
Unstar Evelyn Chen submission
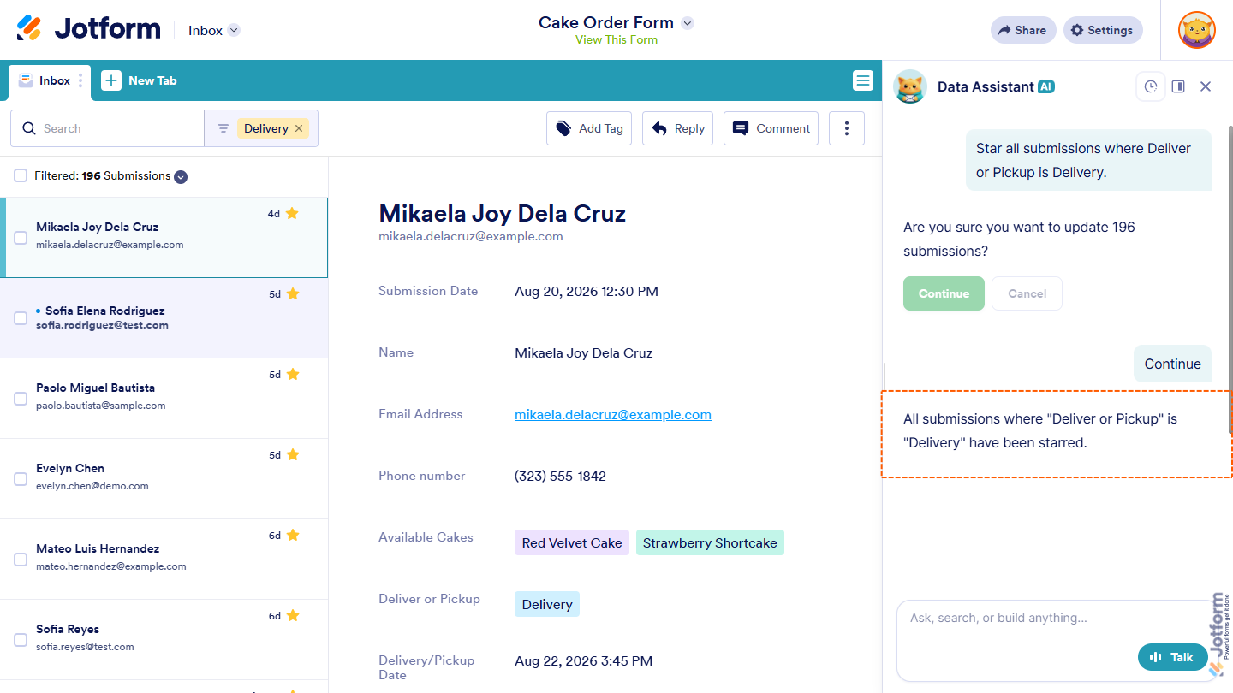[293, 454]
